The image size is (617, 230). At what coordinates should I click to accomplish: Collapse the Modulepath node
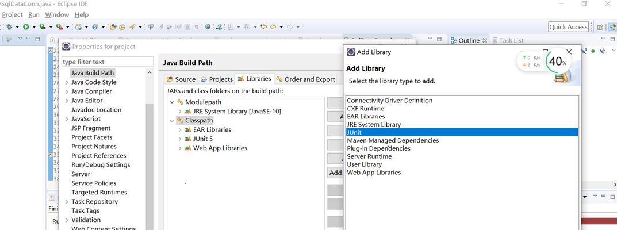coord(172,102)
